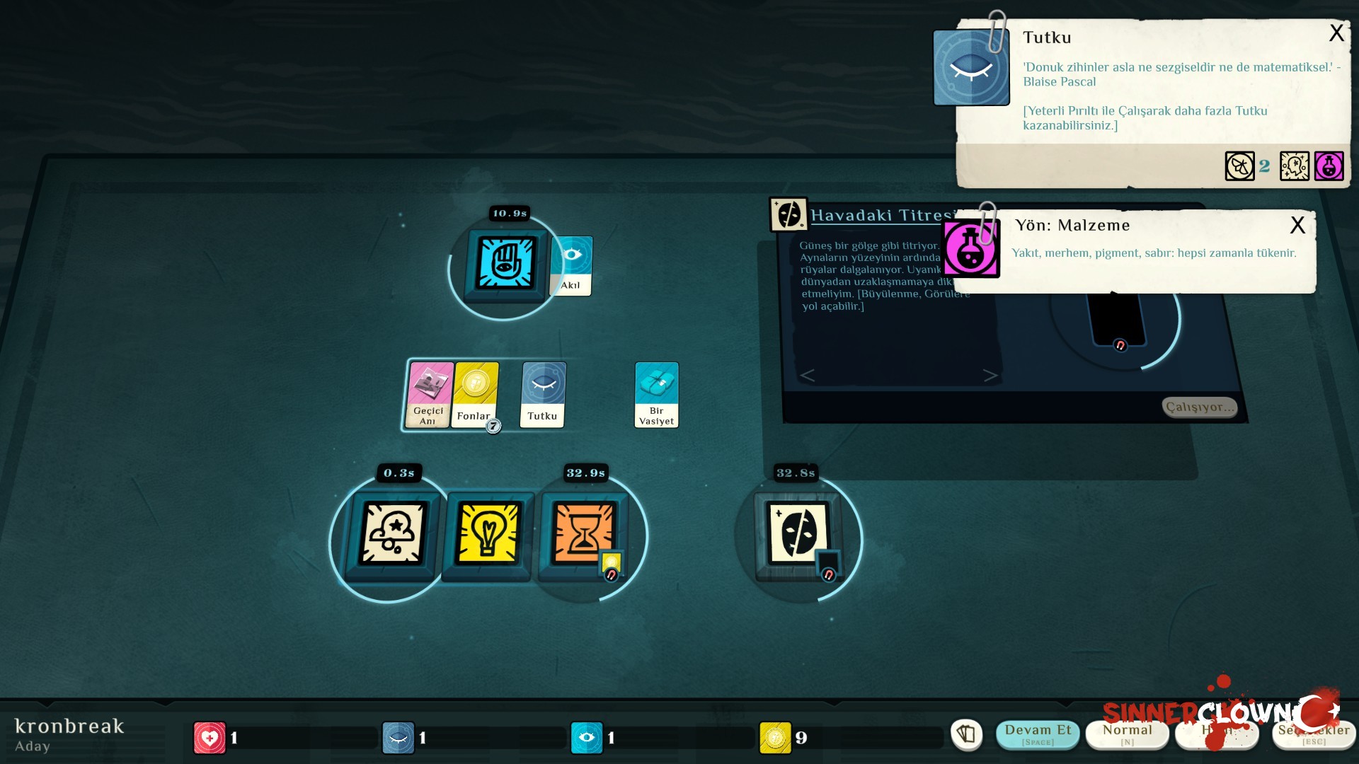Viewport: 1359px width, 764px height.
Task: Click the yellow lightbulb Work verb
Action: (488, 533)
